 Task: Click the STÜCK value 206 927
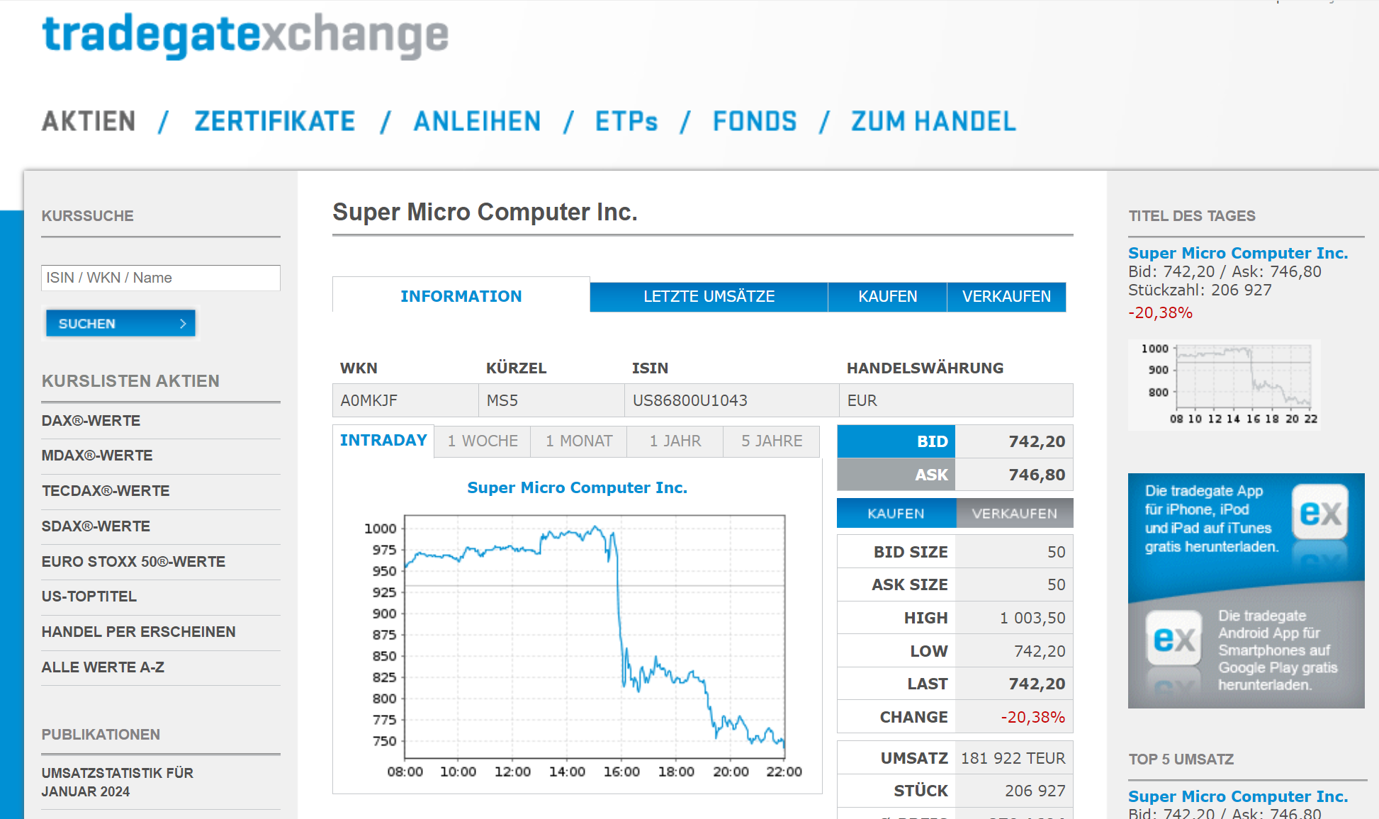point(1035,791)
